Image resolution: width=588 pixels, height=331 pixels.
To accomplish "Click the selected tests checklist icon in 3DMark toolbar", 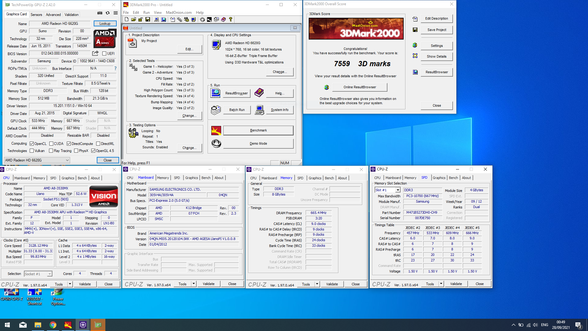I will pyautogui.click(x=179, y=20).
